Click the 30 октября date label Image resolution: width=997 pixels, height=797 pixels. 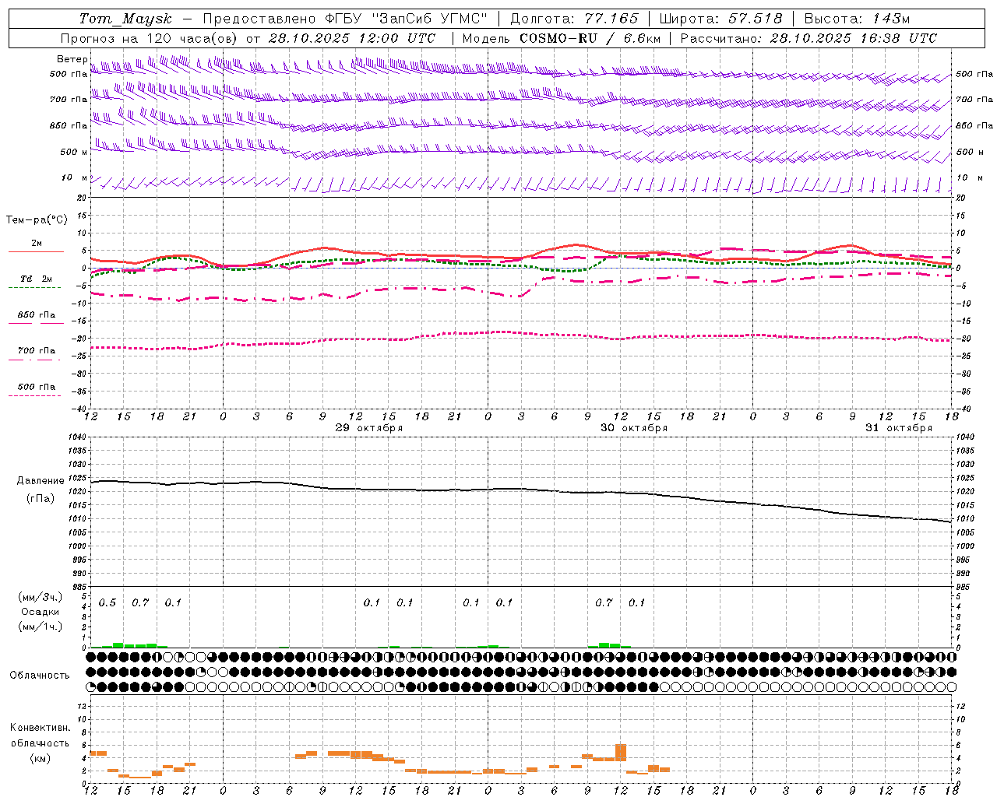click(x=634, y=428)
